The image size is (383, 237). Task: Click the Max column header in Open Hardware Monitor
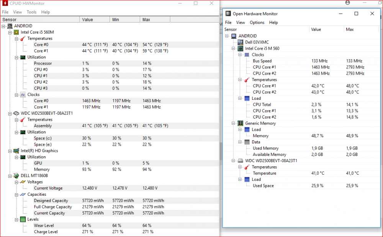[x=361, y=29]
